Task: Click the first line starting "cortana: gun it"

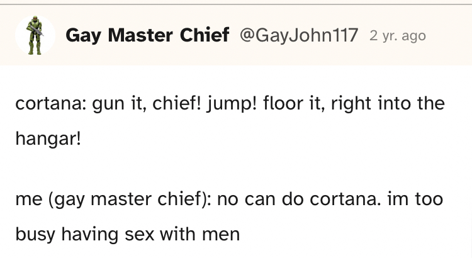Action: tap(230, 103)
